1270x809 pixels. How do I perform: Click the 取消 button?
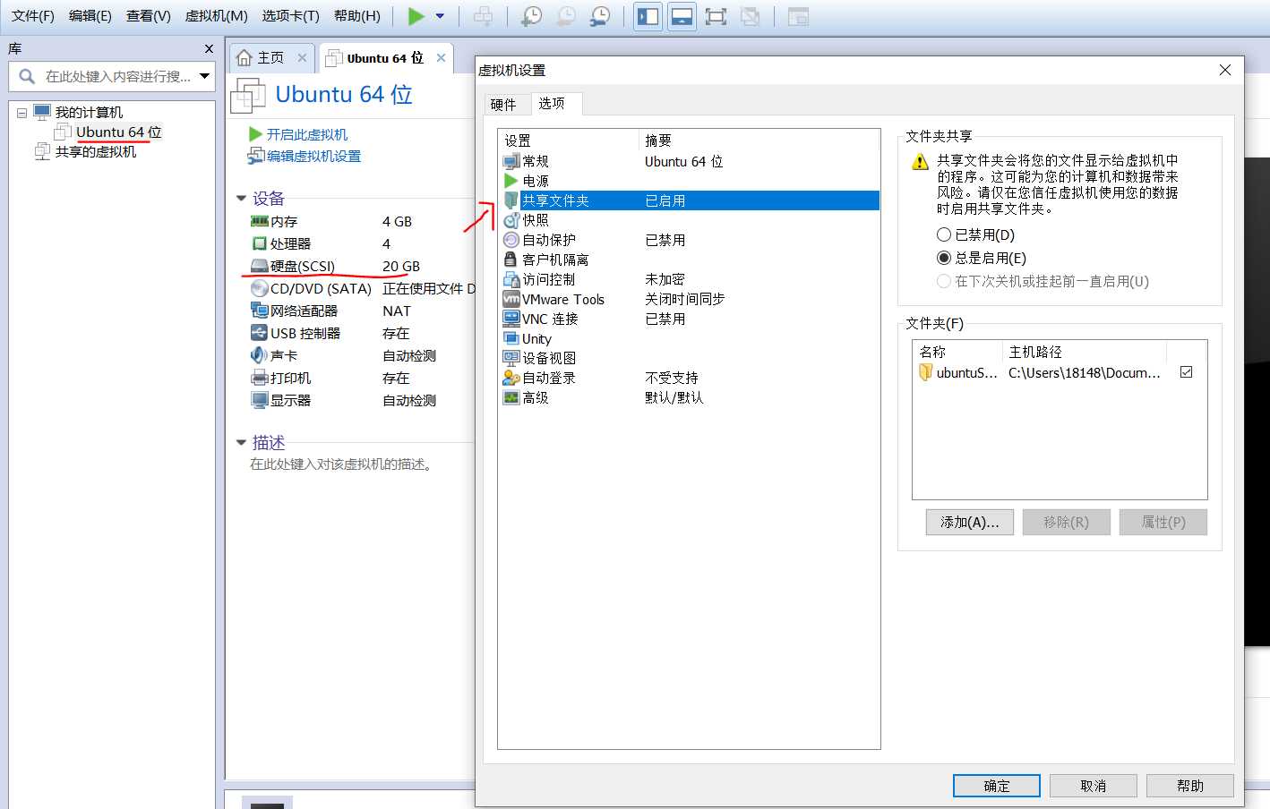point(1094,786)
